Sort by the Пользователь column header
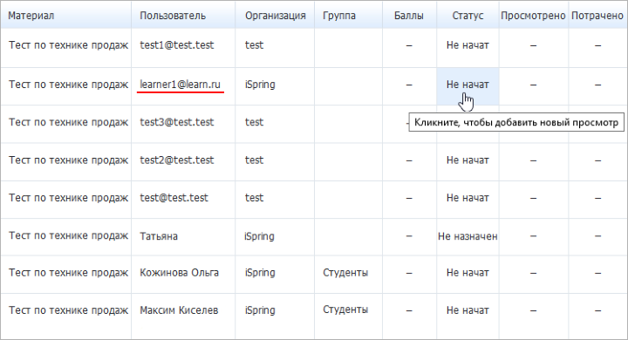Viewport: 628px width, 340px height. pyautogui.click(x=173, y=16)
